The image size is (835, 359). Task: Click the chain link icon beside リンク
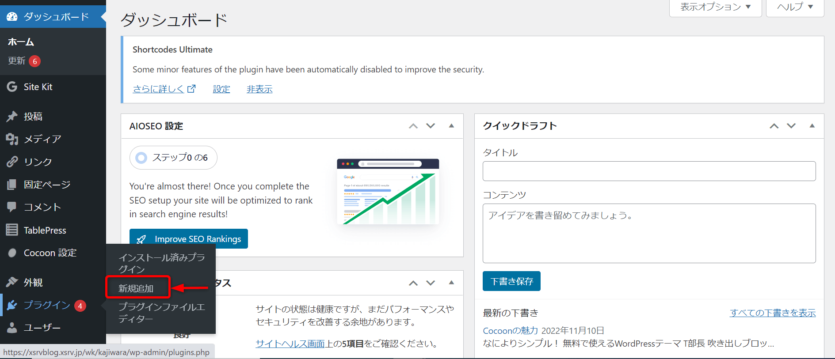click(x=12, y=162)
